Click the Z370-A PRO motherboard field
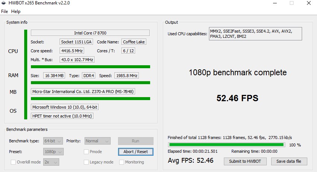This screenshot has width=317, height=172. [83, 92]
